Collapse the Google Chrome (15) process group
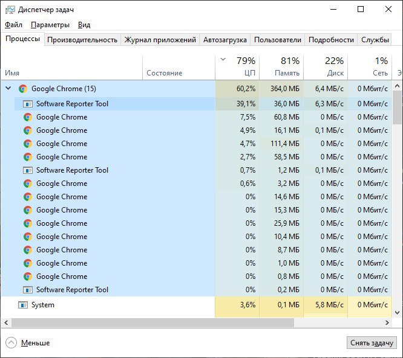 click(x=8, y=89)
